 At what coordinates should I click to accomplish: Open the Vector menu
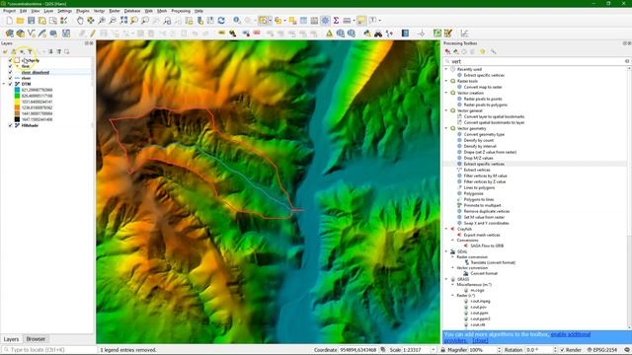(99, 11)
